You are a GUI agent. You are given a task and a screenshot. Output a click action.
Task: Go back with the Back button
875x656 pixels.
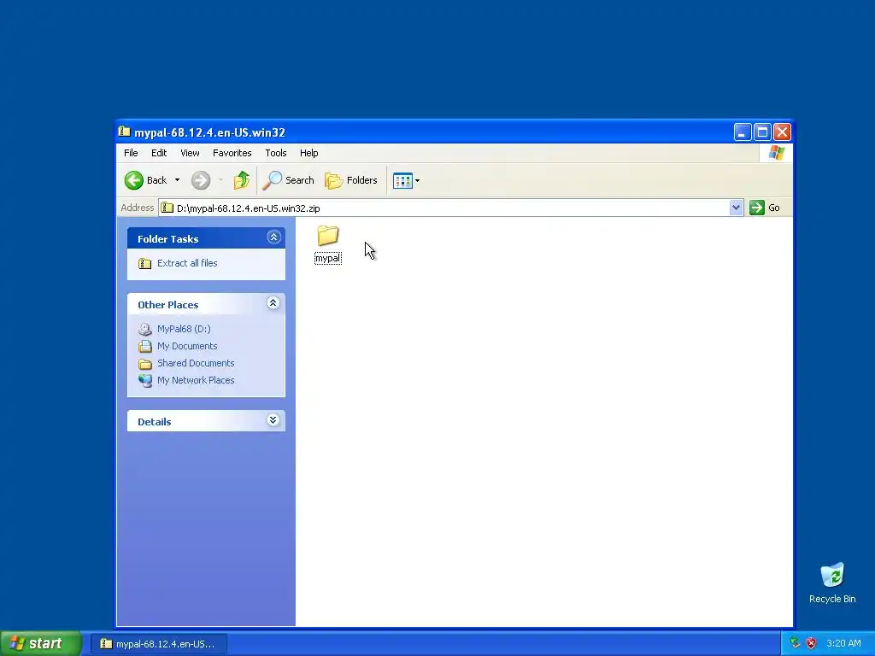[x=145, y=180]
